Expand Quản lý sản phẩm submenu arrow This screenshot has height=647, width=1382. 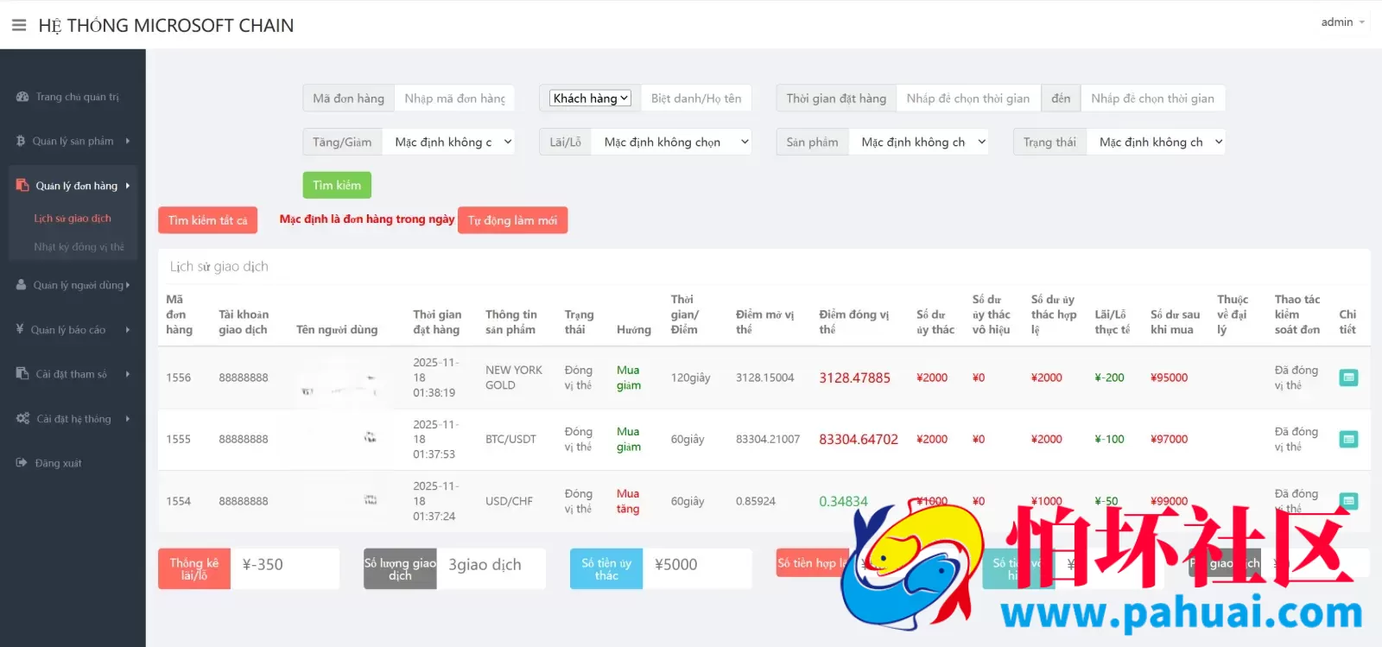128,141
